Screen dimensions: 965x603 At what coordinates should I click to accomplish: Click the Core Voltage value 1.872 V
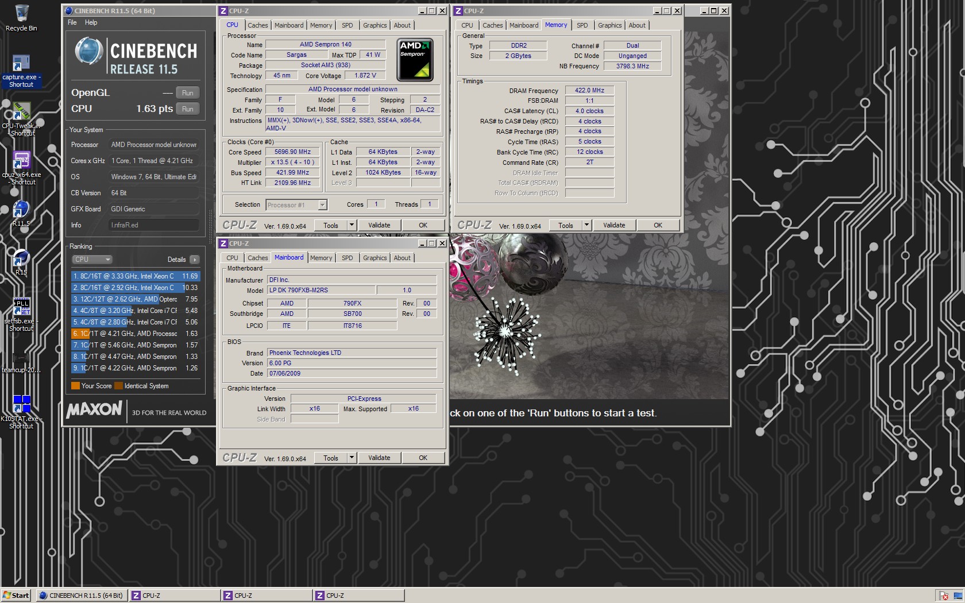pos(365,76)
